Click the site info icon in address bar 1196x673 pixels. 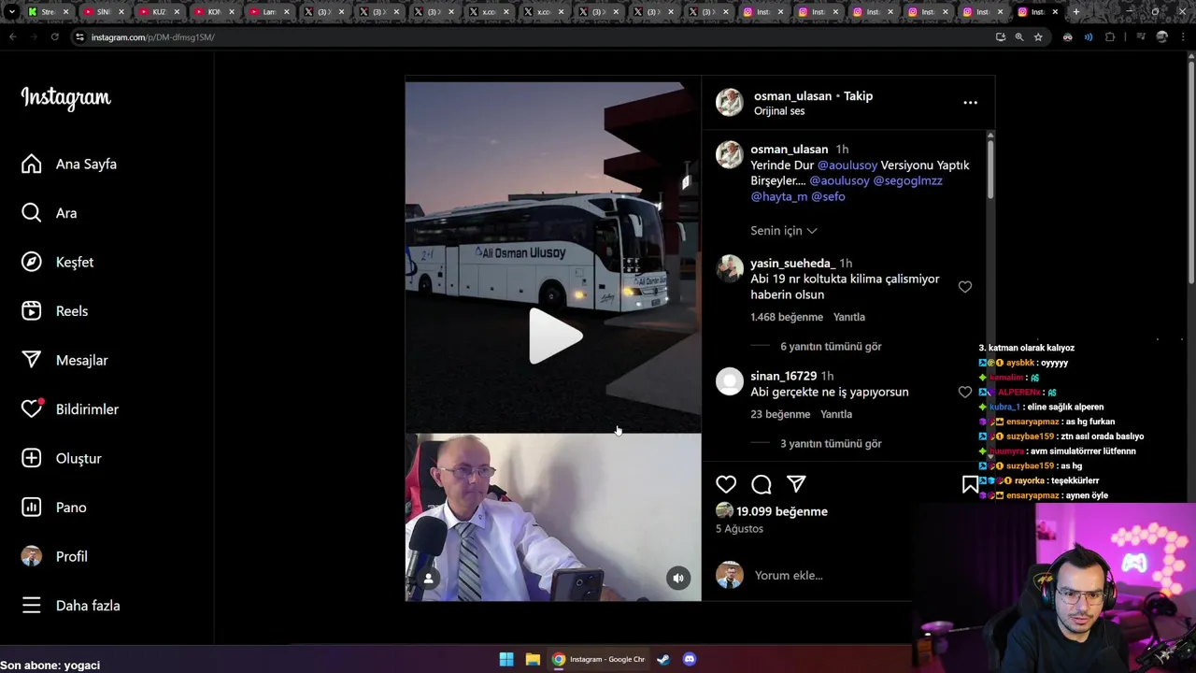coord(79,37)
